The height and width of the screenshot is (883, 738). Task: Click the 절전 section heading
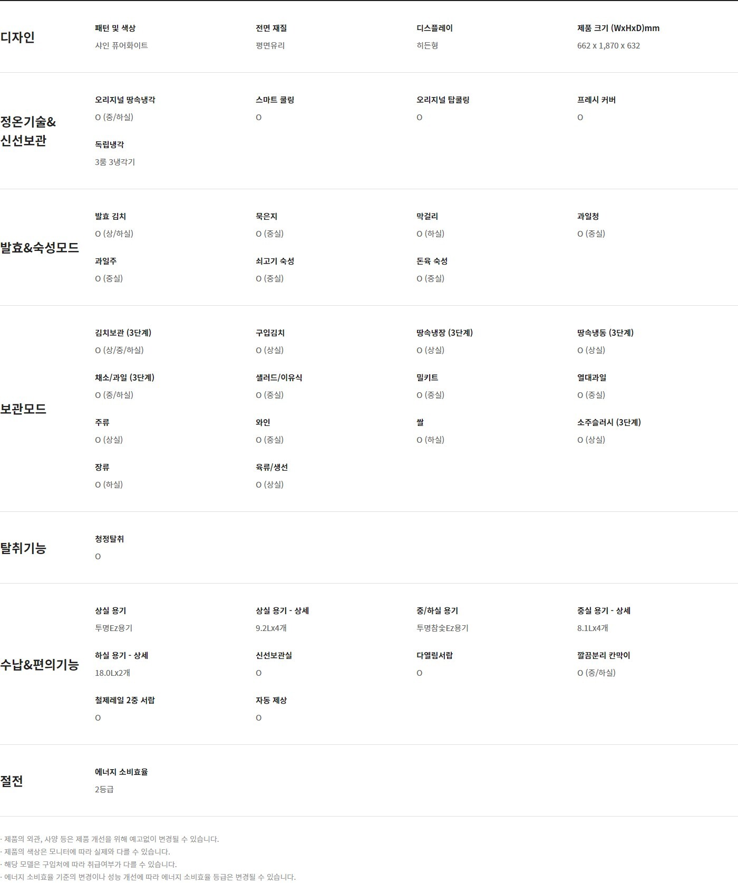click(x=12, y=781)
